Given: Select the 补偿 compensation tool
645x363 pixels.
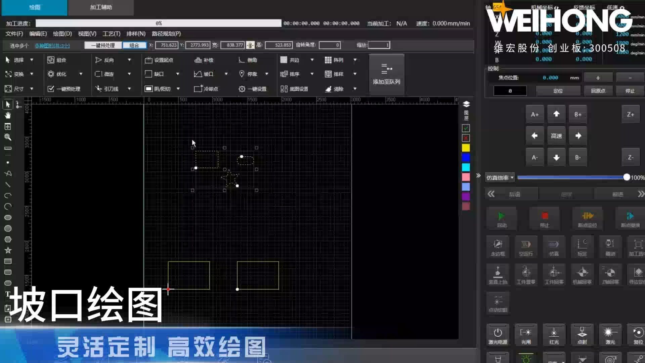Looking at the screenshot, I should (x=204, y=60).
